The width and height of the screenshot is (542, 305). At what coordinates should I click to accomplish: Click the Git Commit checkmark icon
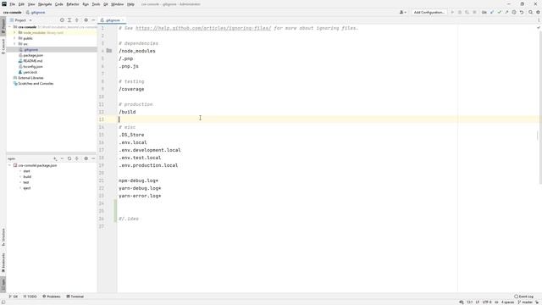point(499,12)
